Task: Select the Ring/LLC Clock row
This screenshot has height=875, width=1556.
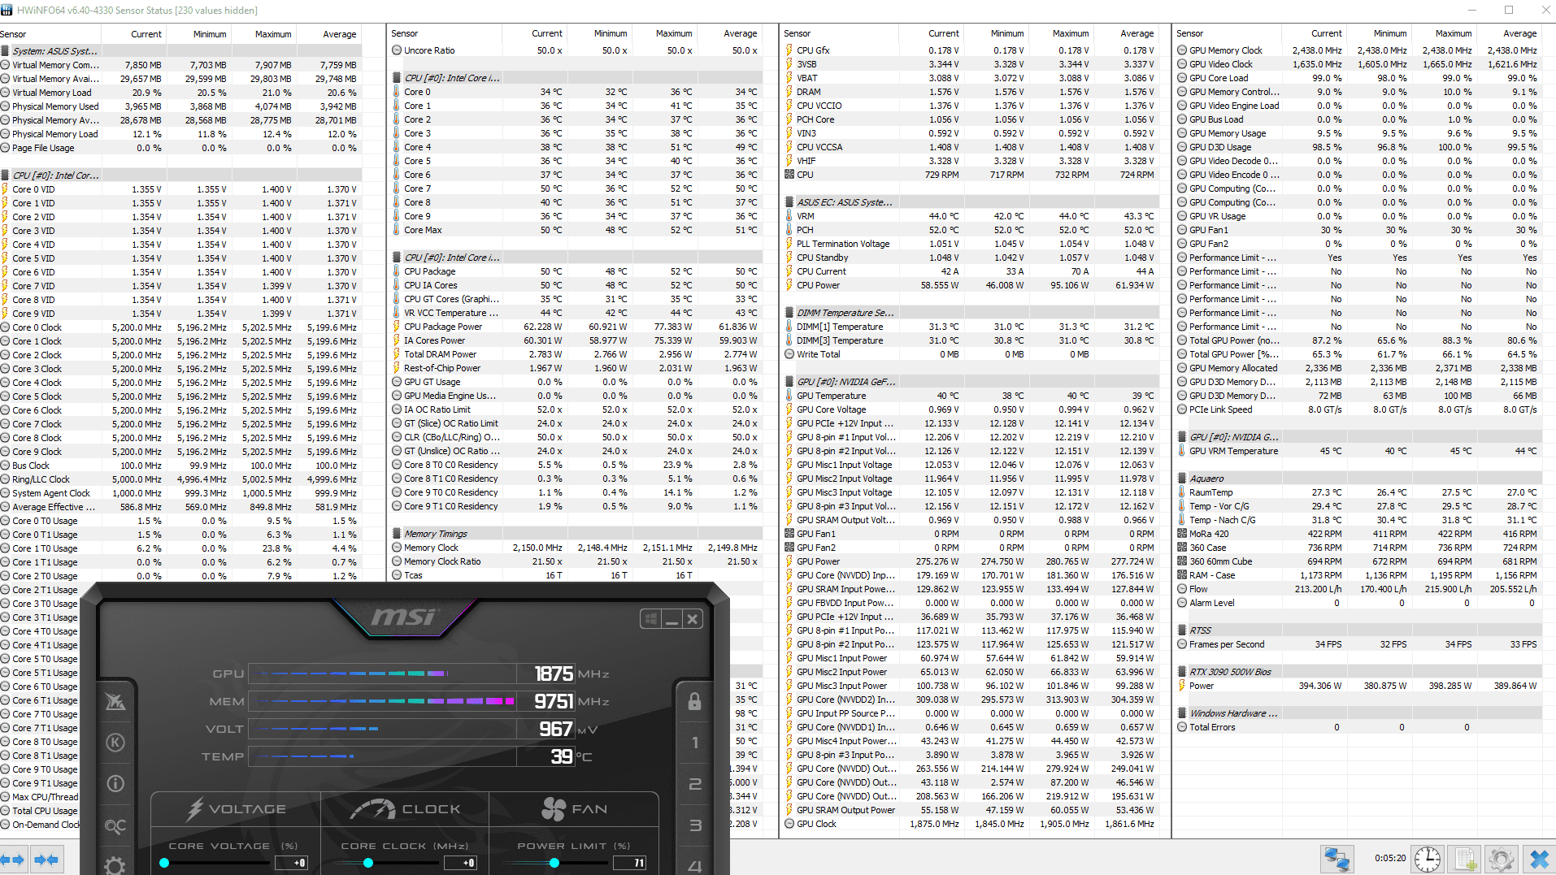Action: click(180, 479)
